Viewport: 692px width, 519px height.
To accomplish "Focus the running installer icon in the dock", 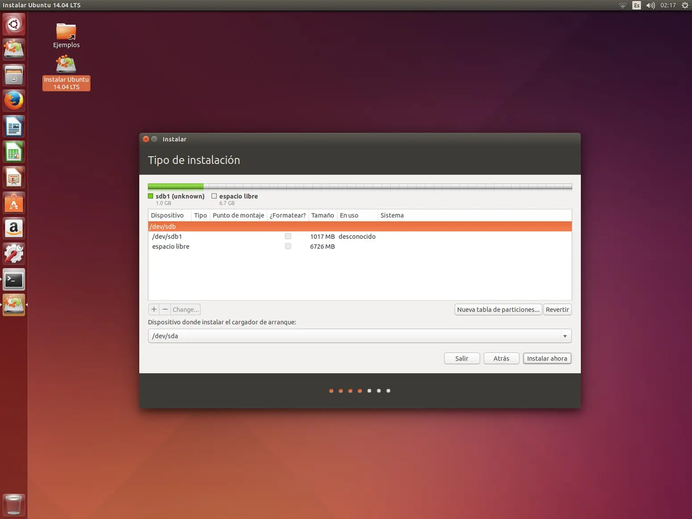I will [x=14, y=305].
